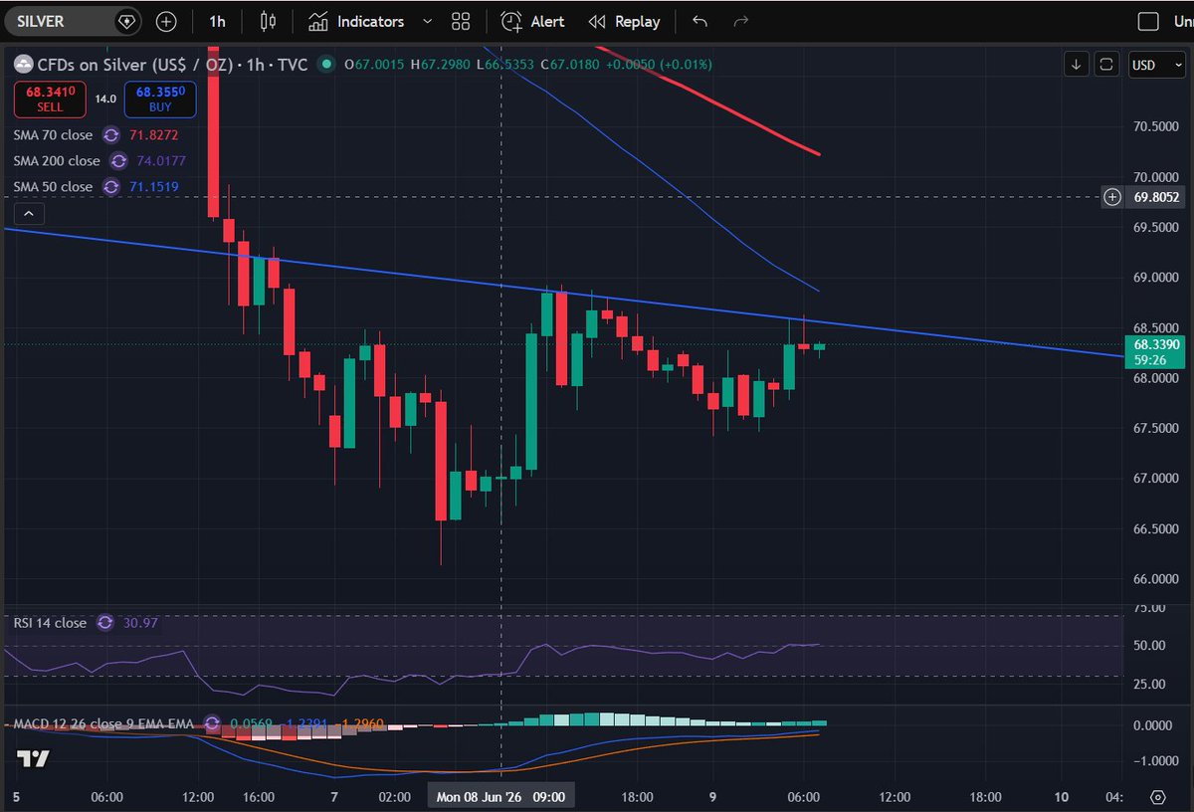Open the Indicators dialog
The width and height of the screenshot is (1194, 812).
click(356, 21)
